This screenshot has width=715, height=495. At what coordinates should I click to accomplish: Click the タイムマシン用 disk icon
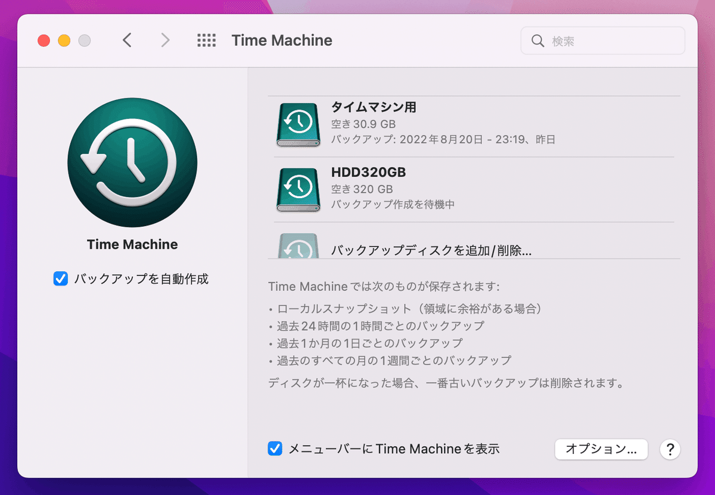[299, 124]
